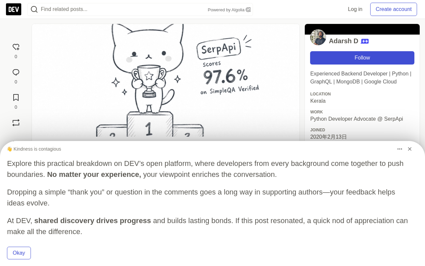Click the subscriber badge next to Adarsh D

click(x=365, y=41)
